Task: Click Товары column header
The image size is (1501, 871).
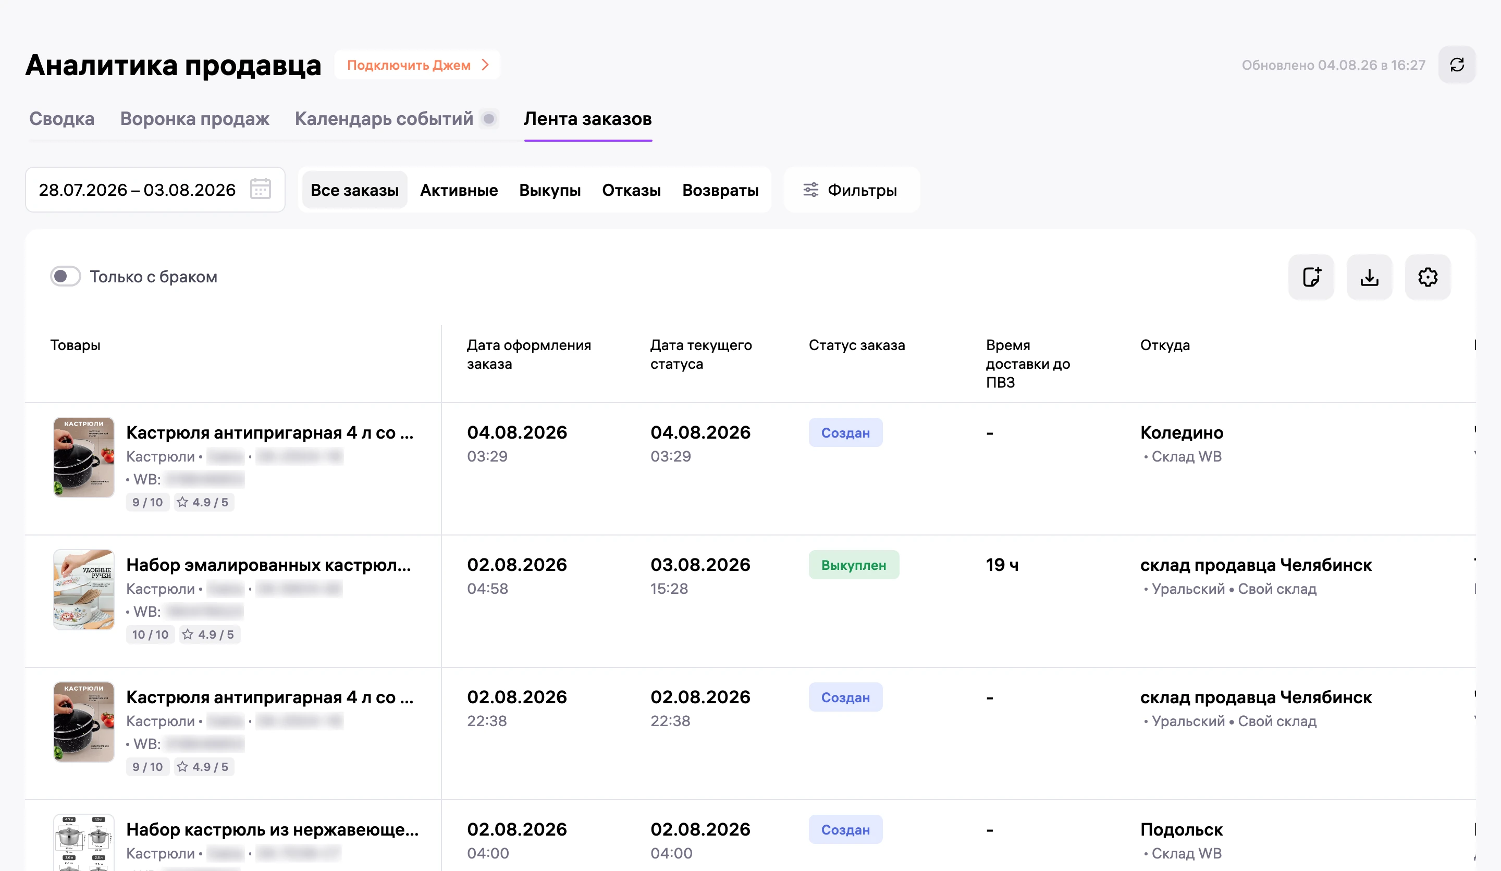Action: pyautogui.click(x=75, y=345)
